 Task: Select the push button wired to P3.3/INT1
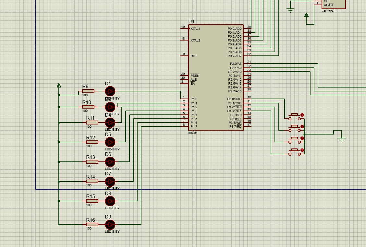tap(295, 152)
